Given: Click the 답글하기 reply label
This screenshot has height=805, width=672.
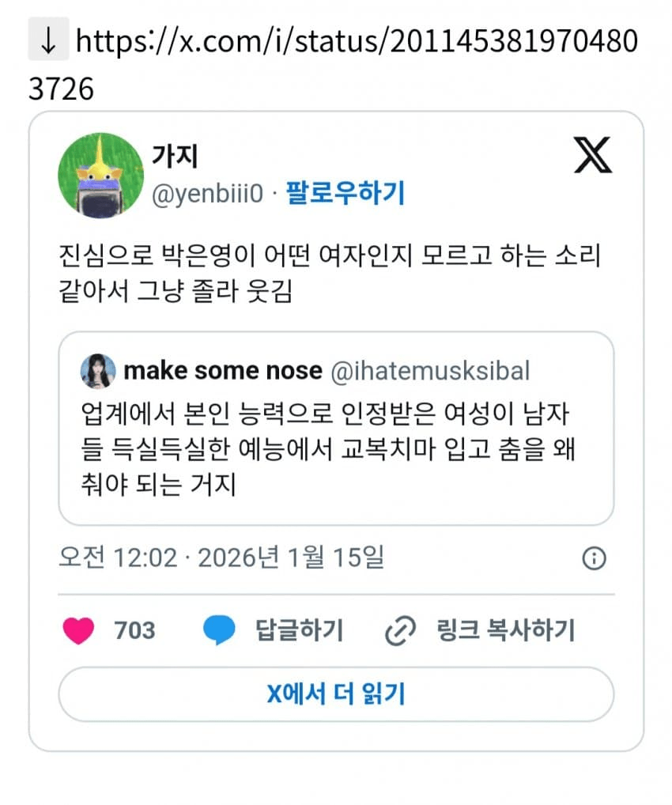Looking at the screenshot, I should [x=299, y=631].
